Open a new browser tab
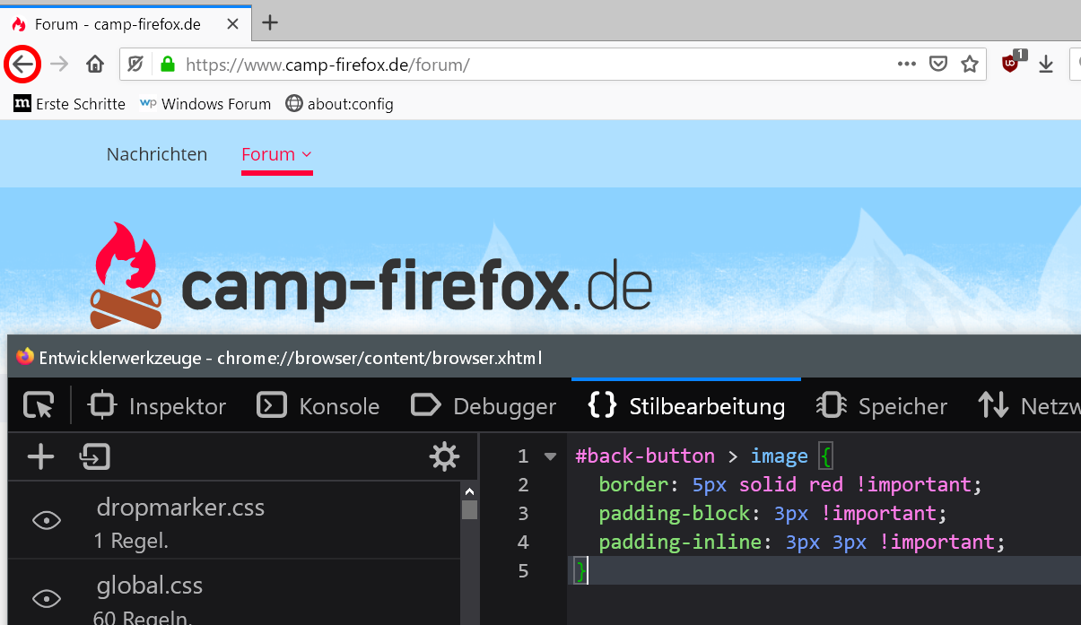The height and width of the screenshot is (625, 1081). [270, 23]
